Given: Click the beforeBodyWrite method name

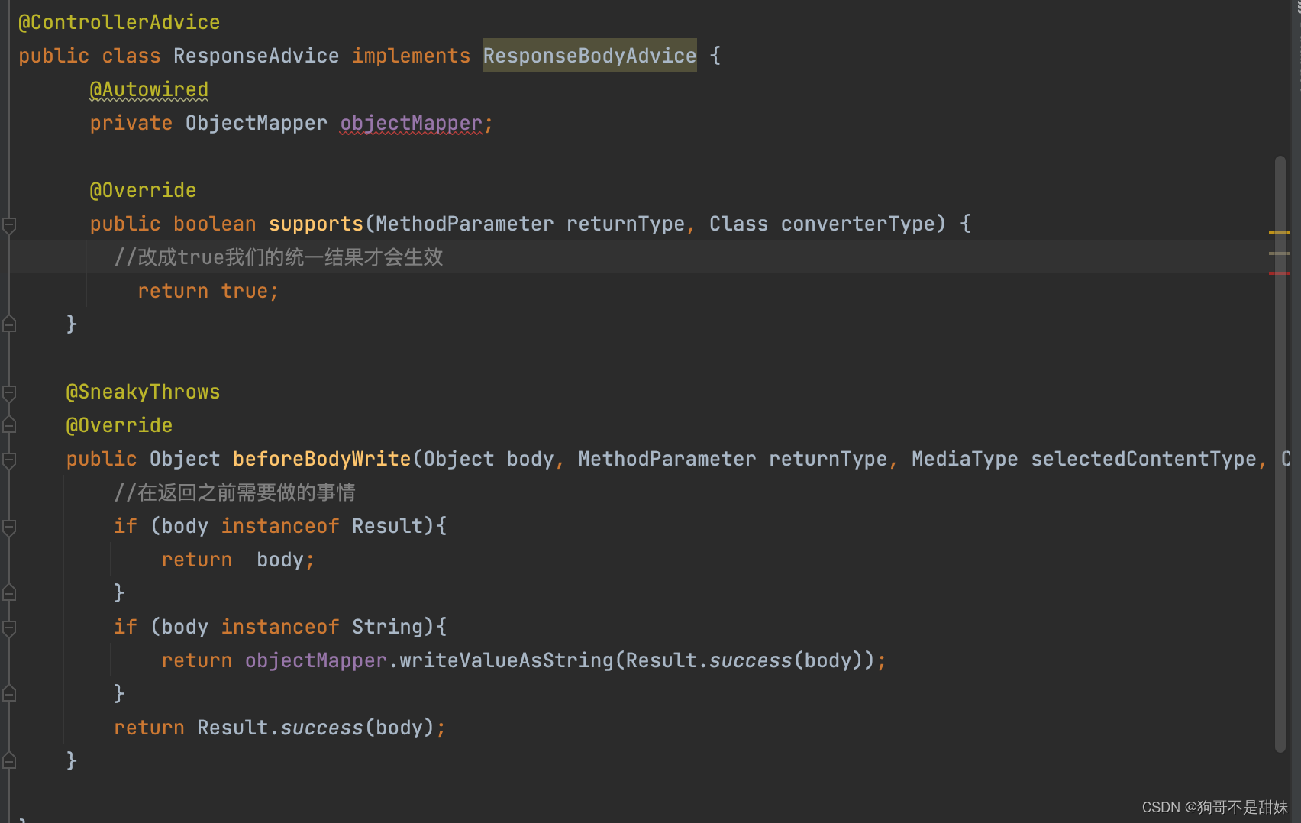Looking at the screenshot, I should click(x=321, y=459).
